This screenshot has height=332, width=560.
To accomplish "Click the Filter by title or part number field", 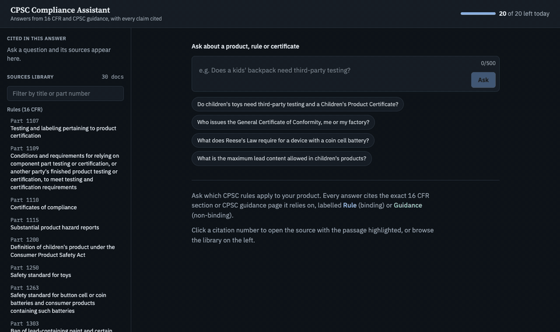I will (x=65, y=93).
